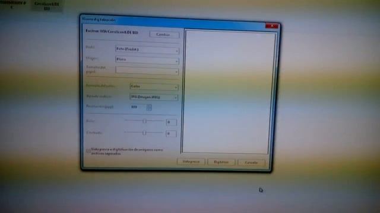Image resolution: width=380 pixels, height=213 pixels.
Task: Open the Origen dropdown showing Plano
Action: [x=147, y=60]
